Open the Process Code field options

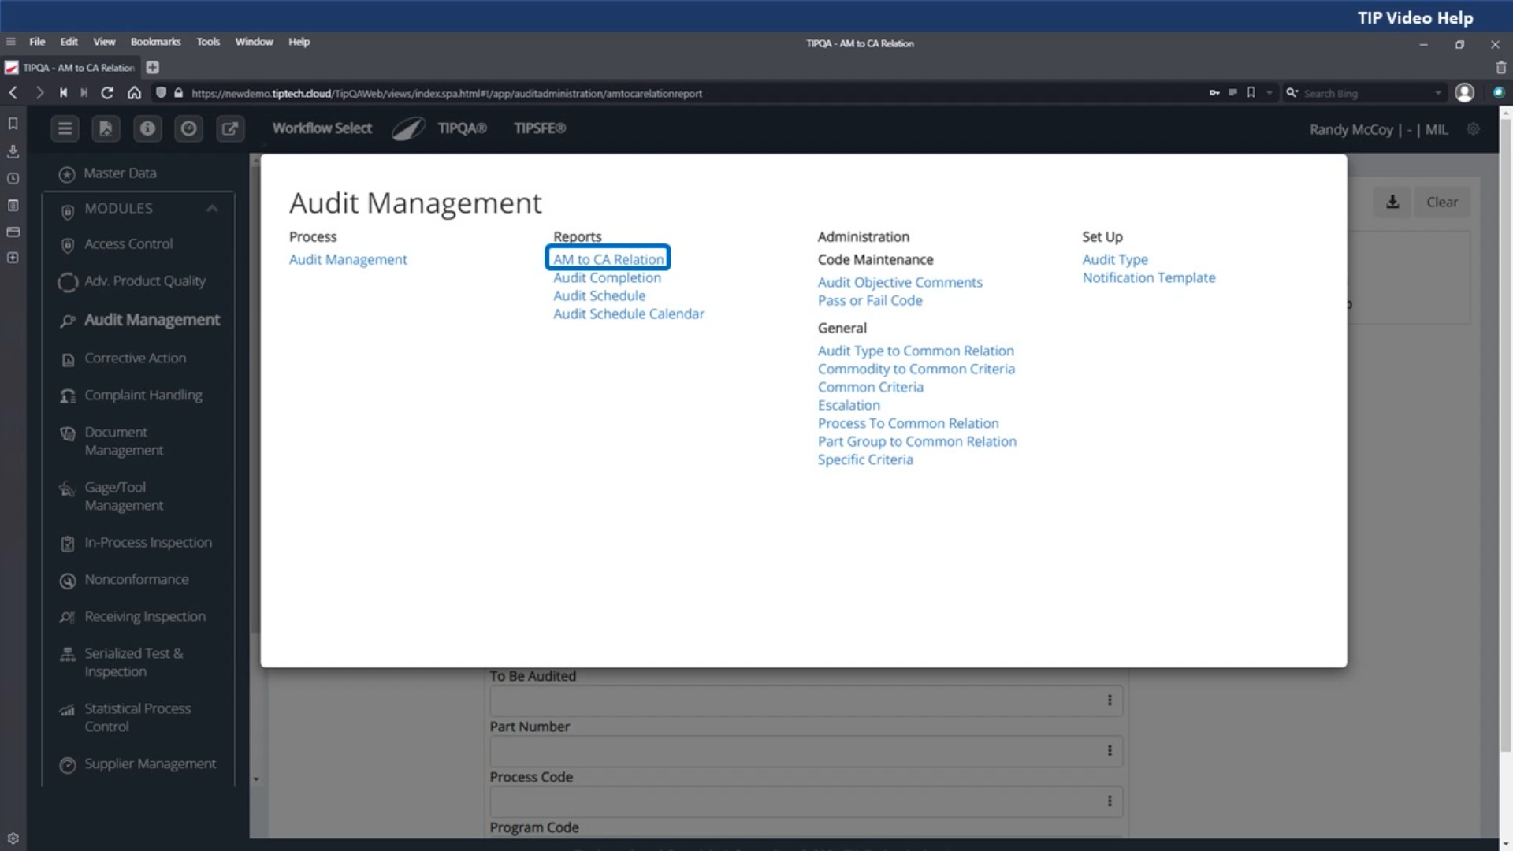(x=1110, y=801)
